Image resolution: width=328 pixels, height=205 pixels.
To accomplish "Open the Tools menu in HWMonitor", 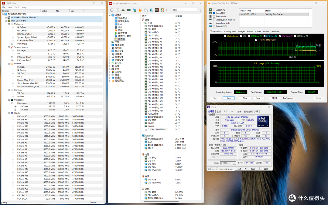I will tap(17, 7).
